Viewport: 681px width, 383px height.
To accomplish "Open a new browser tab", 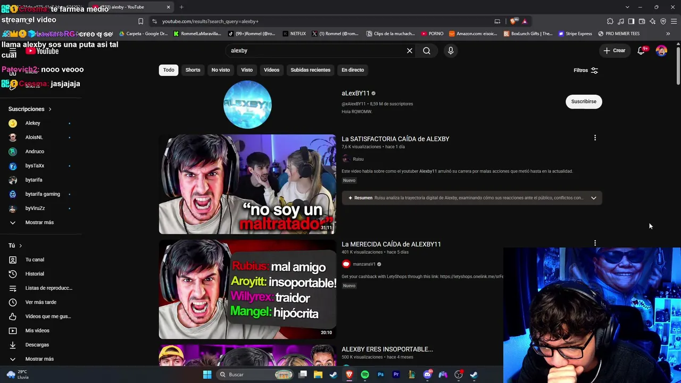I will (x=181, y=7).
